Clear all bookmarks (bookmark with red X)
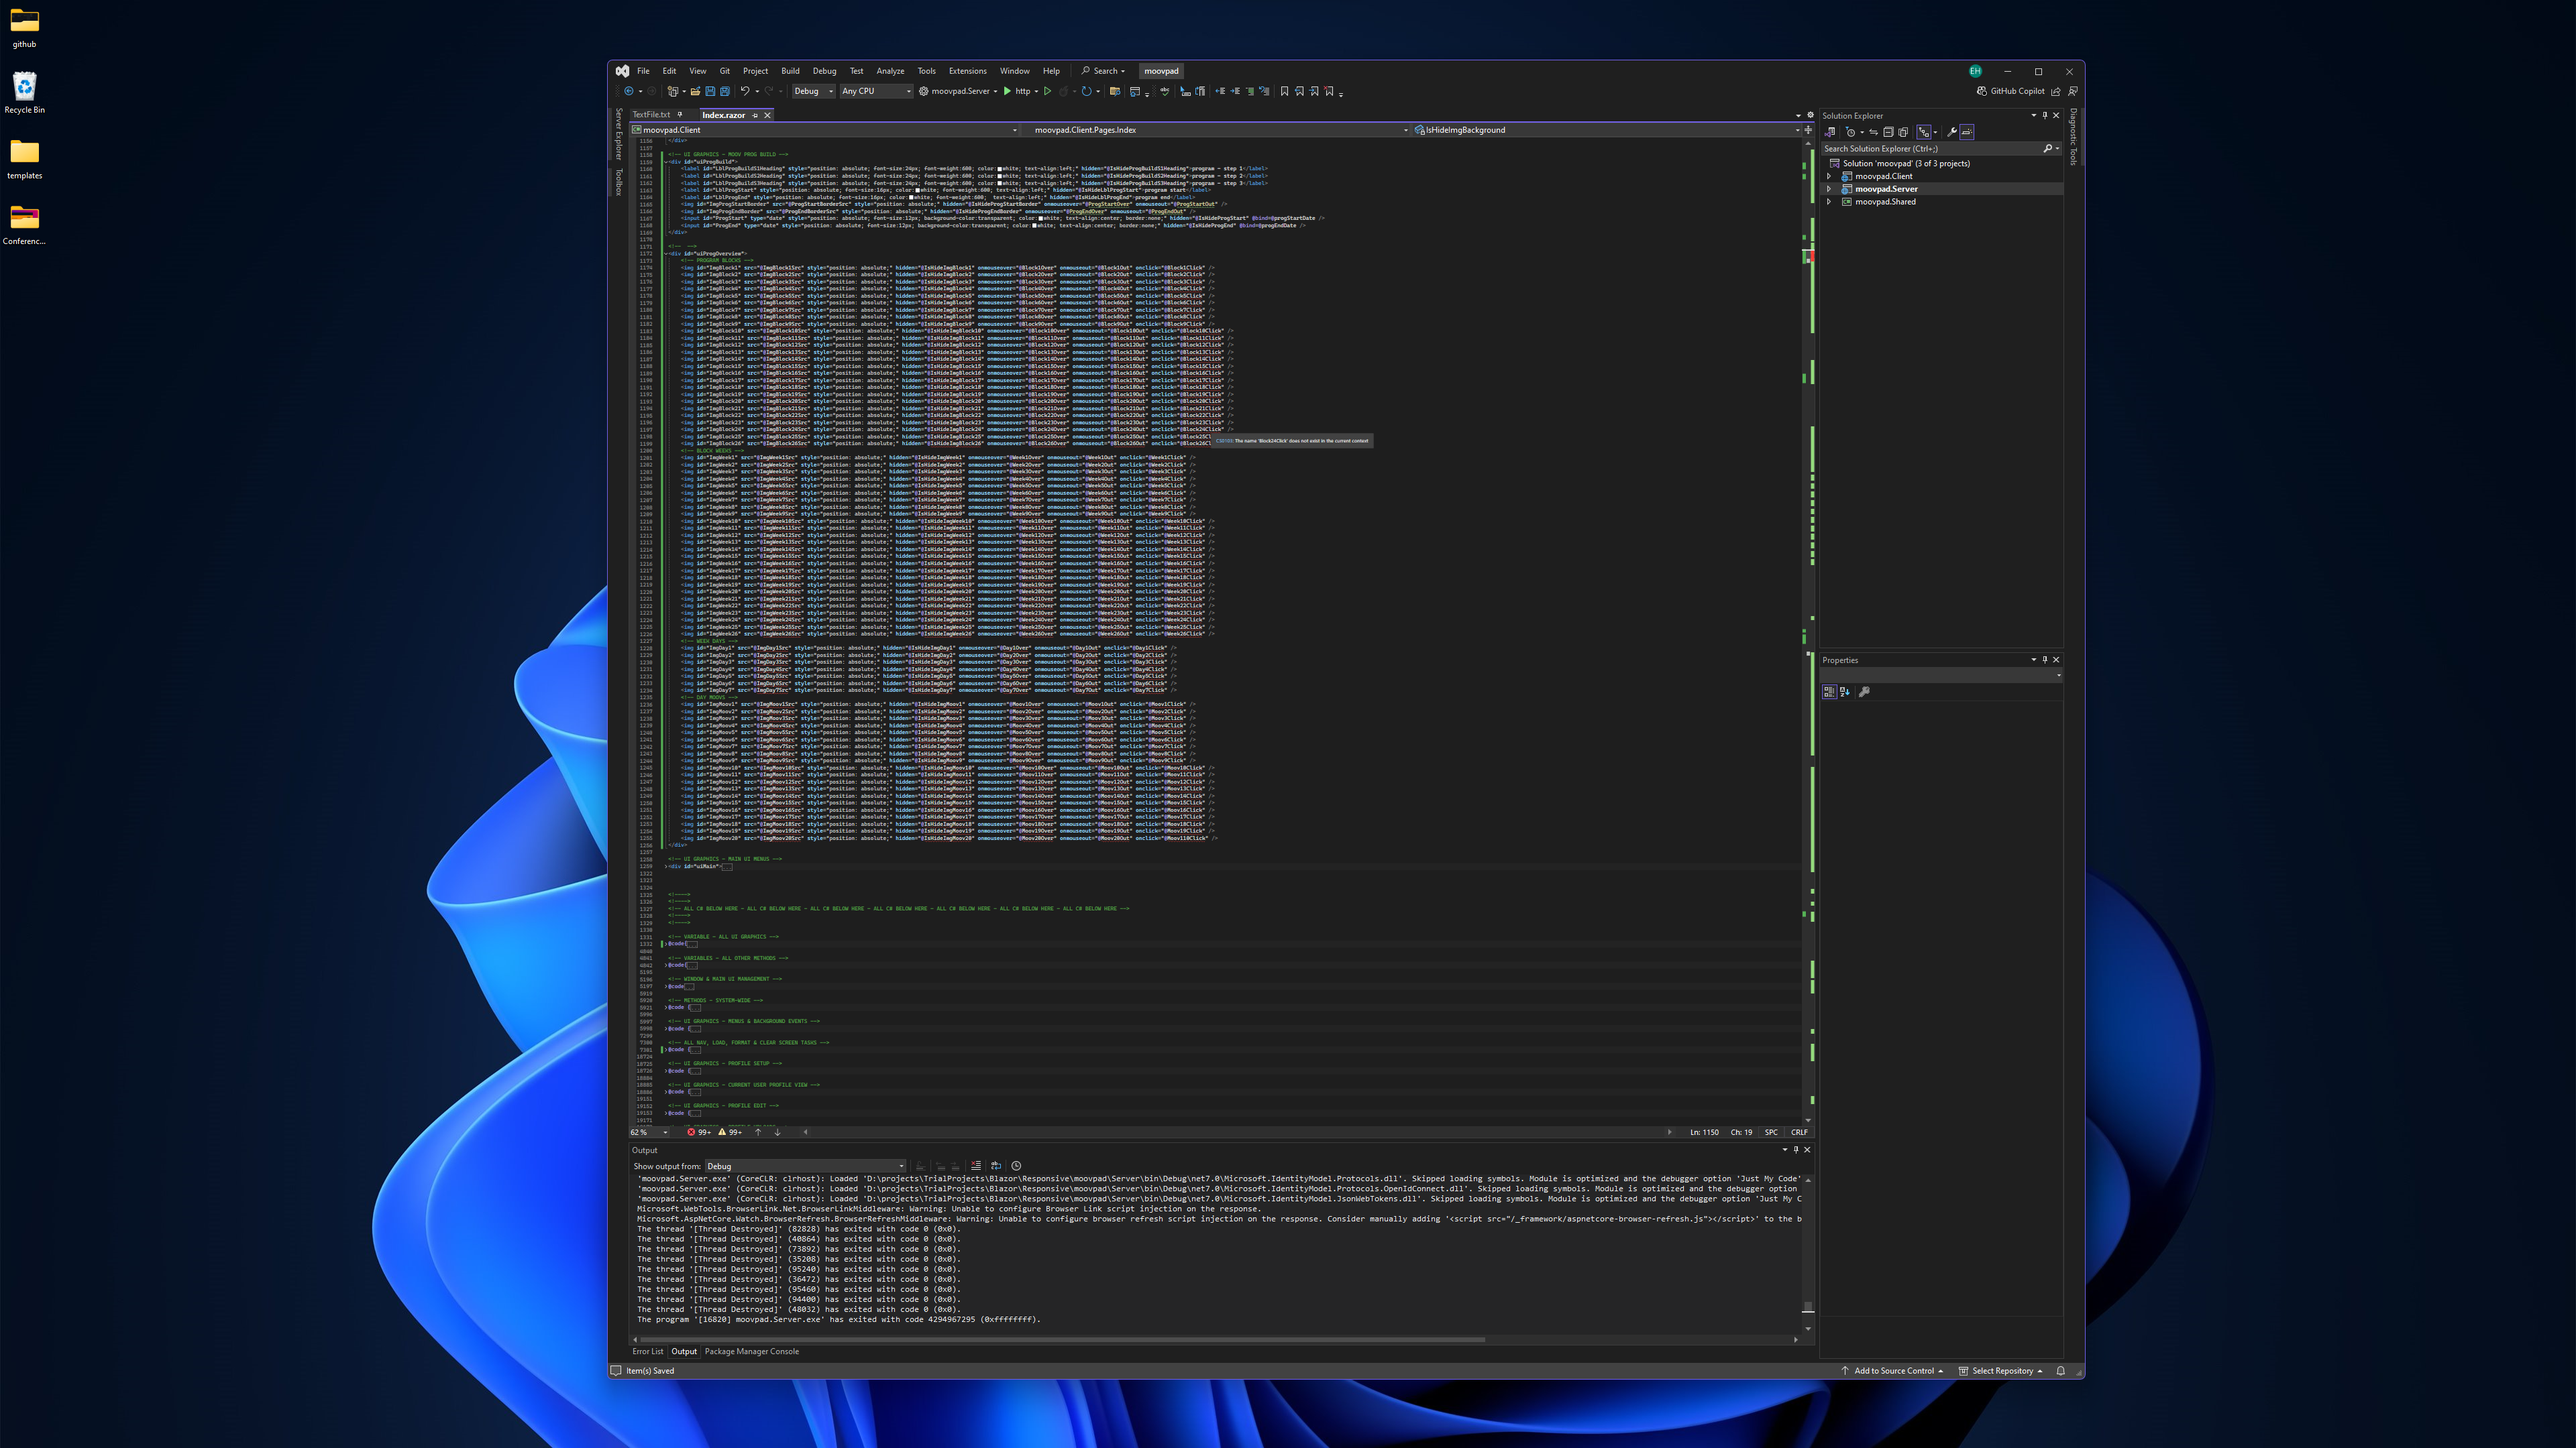2576x1448 pixels. [x=1329, y=91]
